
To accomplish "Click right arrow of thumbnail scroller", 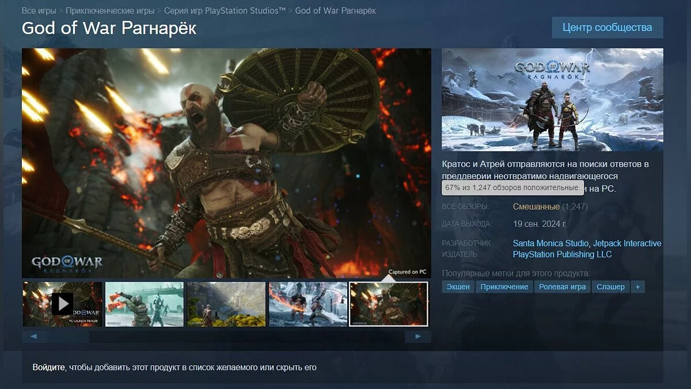I will [x=418, y=337].
